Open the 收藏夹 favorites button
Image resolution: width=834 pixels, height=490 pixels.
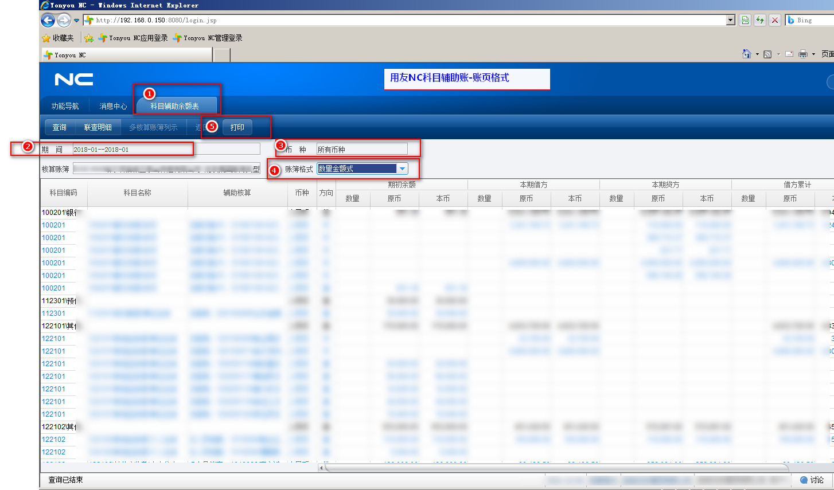[x=58, y=38]
